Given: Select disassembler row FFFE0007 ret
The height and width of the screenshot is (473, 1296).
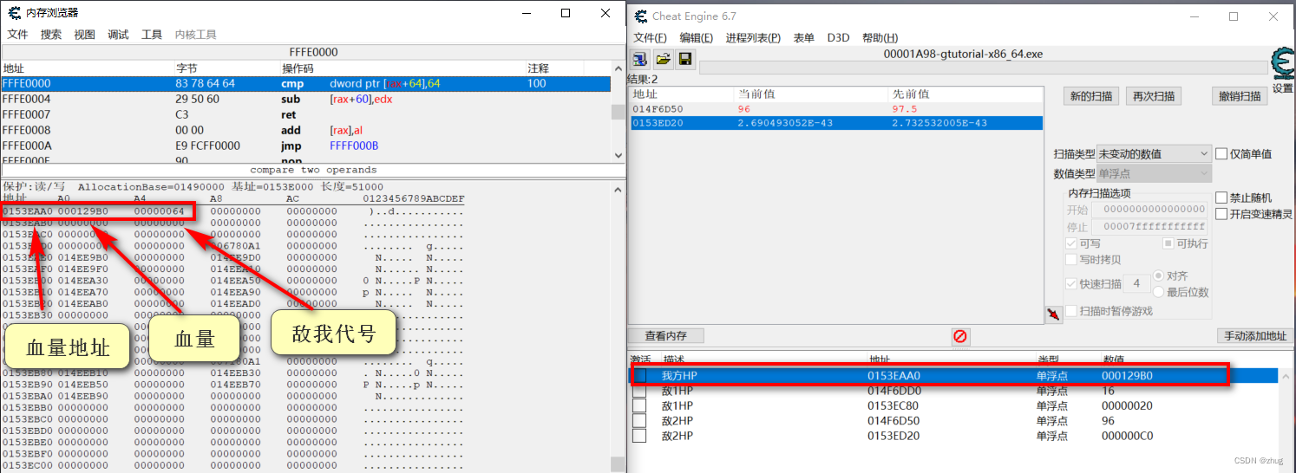Looking at the screenshot, I should pyautogui.click(x=305, y=114).
